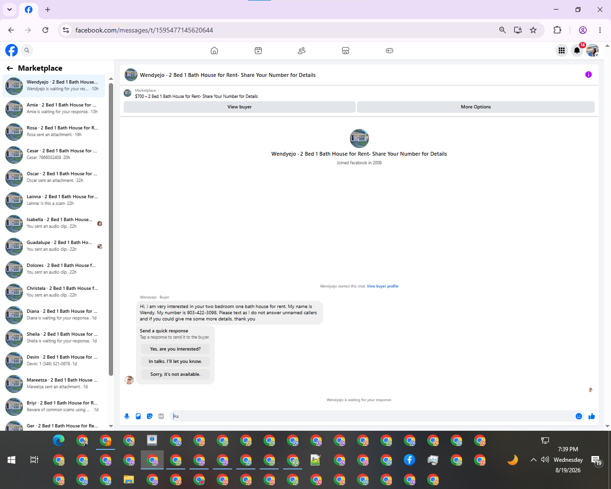
Task: Send quick response 'In talks. I'll let you know.'
Action: pyautogui.click(x=175, y=361)
